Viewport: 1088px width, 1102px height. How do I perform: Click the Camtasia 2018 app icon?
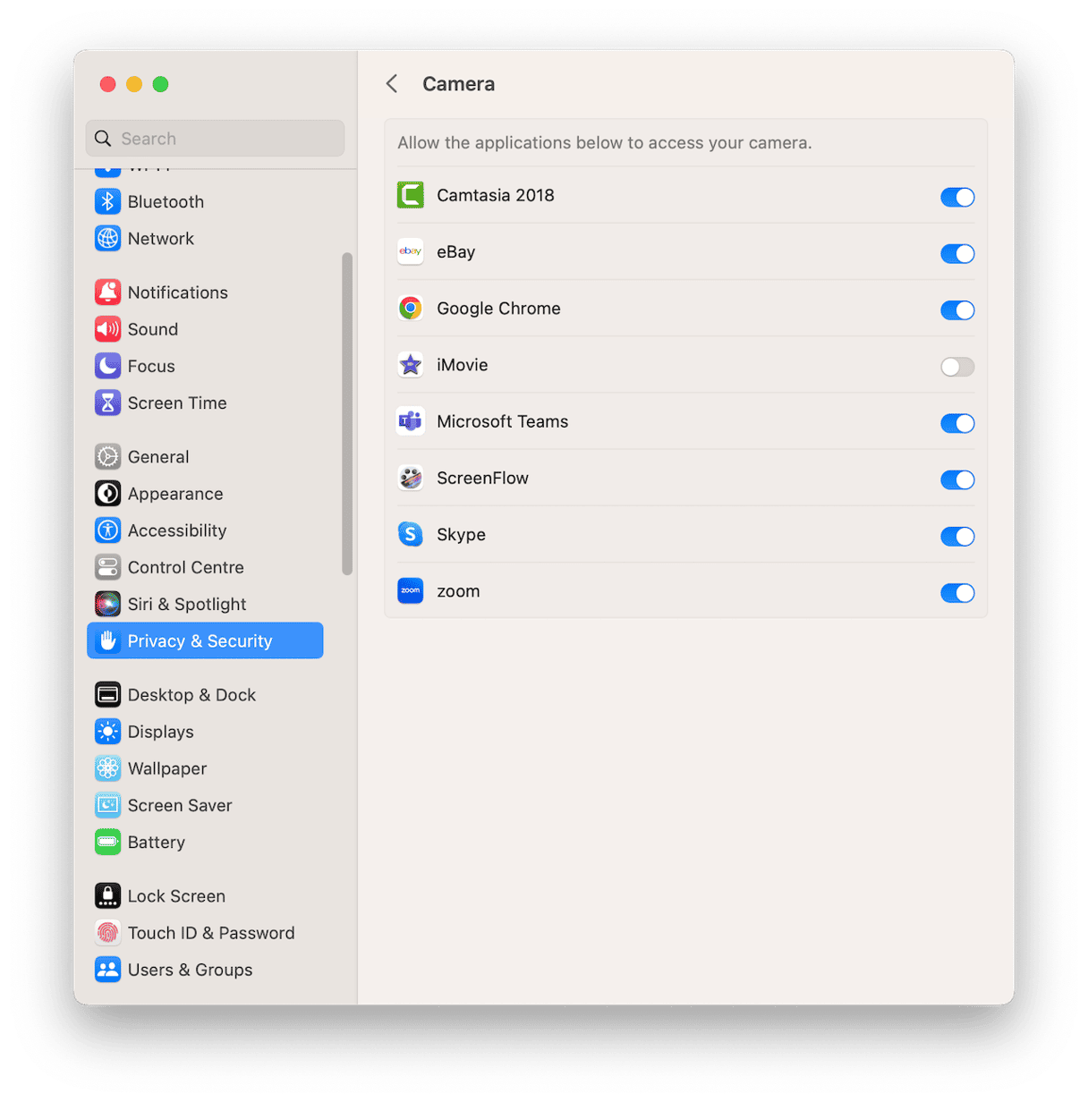click(410, 195)
